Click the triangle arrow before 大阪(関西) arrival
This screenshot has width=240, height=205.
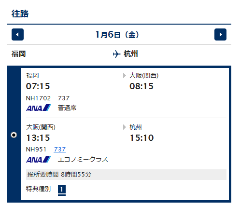125,75
